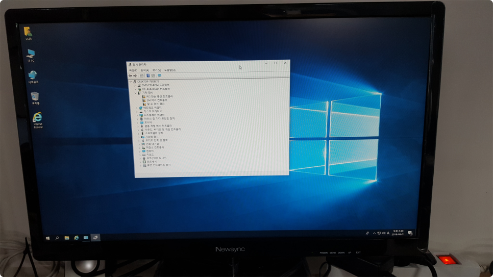
Task: Click the 네트워크 desktop icon
Action: (33, 77)
